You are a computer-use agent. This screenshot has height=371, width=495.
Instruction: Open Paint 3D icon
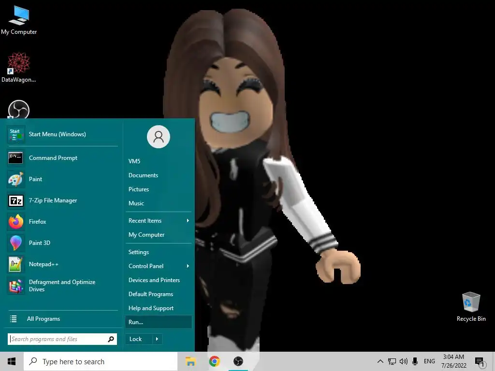pos(16,243)
